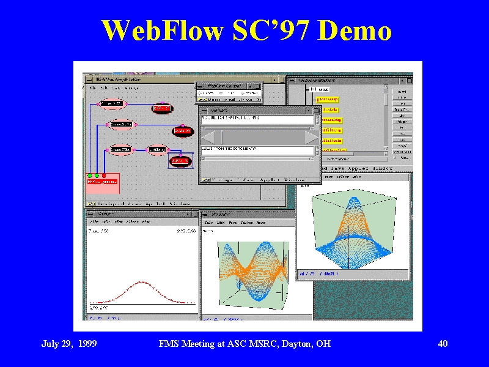Select the topmost pink ellipse module in the graph

112,103
